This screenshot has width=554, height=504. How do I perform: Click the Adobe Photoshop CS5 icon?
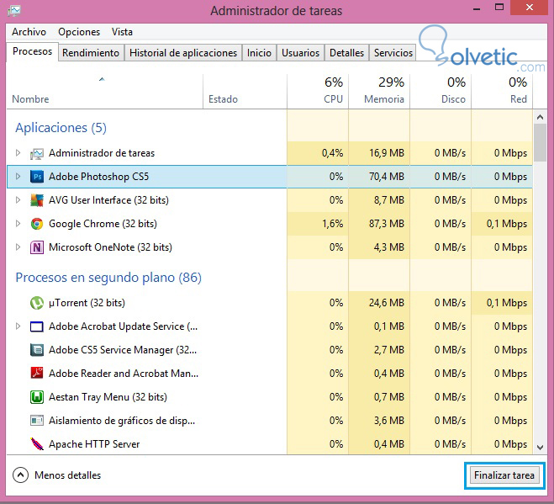pos(37,177)
